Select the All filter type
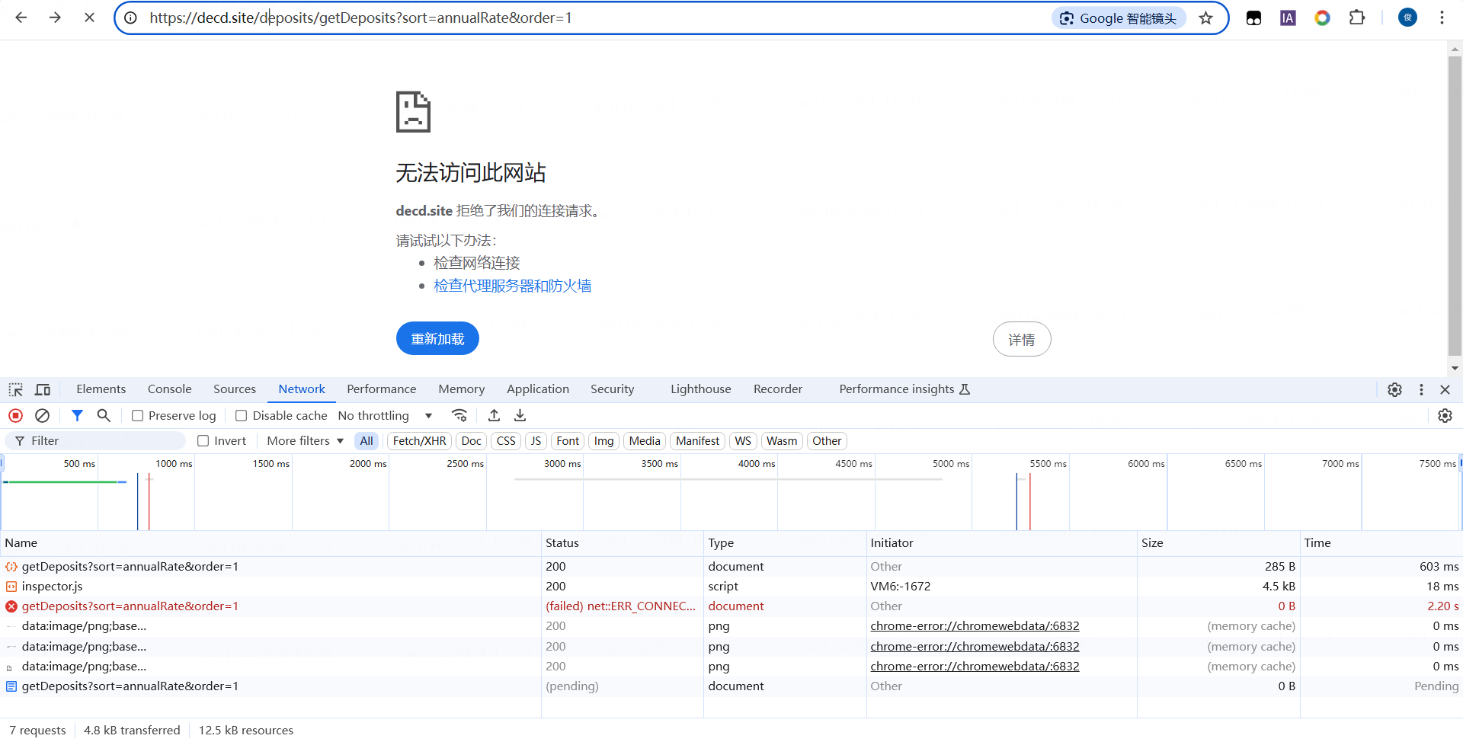The height and width of the screenshot is (742, 1463). pyautogui.click(x=367, y=441)
